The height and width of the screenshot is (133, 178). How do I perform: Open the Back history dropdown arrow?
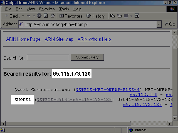[x=23, y=16]
